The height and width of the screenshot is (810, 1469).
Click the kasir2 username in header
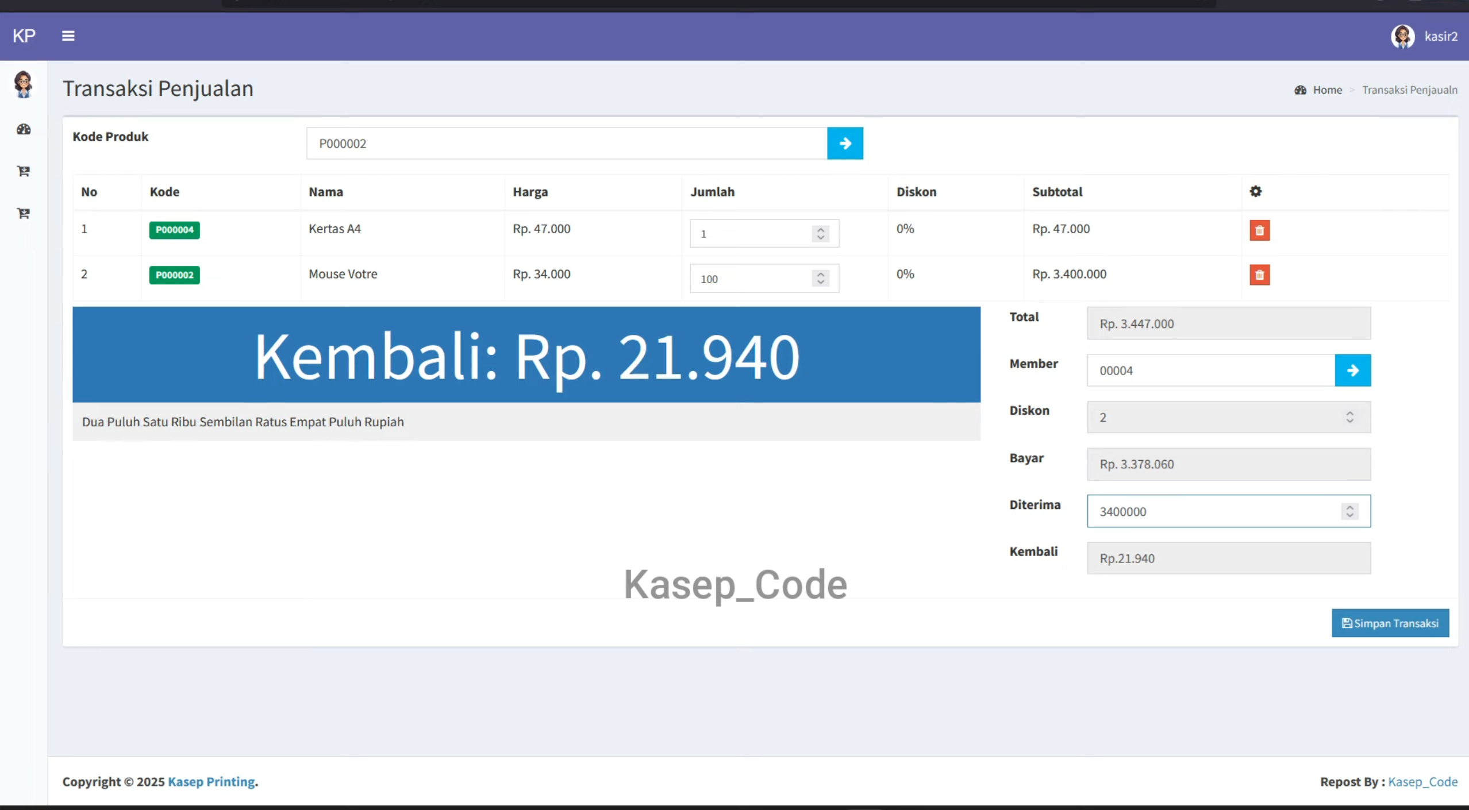coord(1441,37)
